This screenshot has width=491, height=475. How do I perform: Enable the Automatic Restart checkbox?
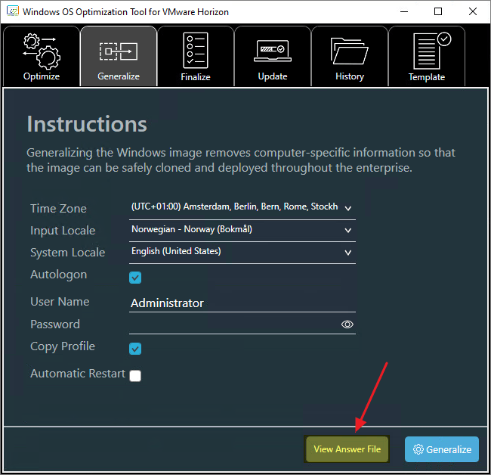coord(135,376)
